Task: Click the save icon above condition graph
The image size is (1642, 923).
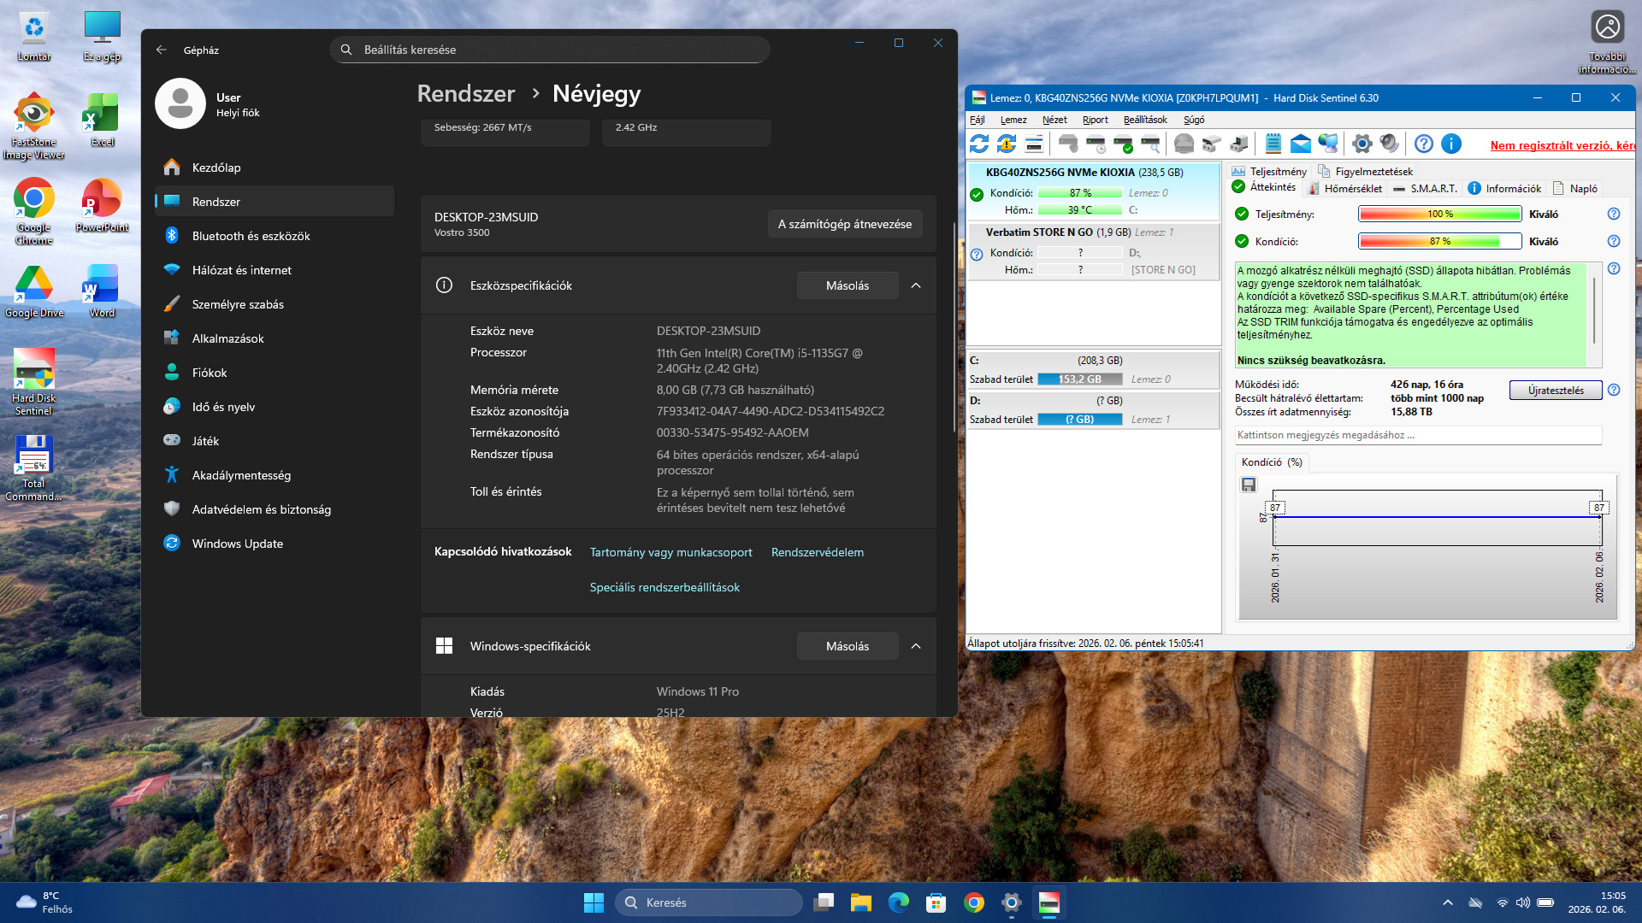Action: [x=1249, y=485]
